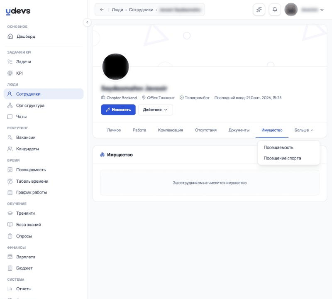This screenshot has height=299, width=332.
Task: Click the Орг структура hierarchy icon
Action: [x=10, y=105]
